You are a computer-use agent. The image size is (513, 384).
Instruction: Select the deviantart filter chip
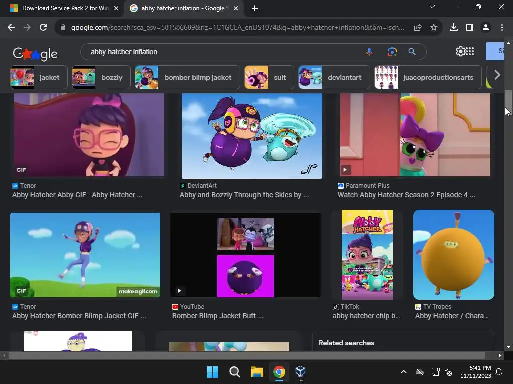[x=334, y=77]
